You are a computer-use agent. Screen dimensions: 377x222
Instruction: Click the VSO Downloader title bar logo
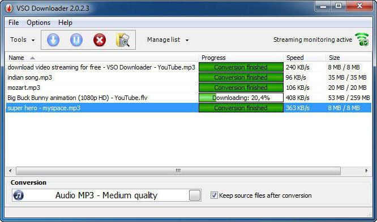click(x=9, y=8)
